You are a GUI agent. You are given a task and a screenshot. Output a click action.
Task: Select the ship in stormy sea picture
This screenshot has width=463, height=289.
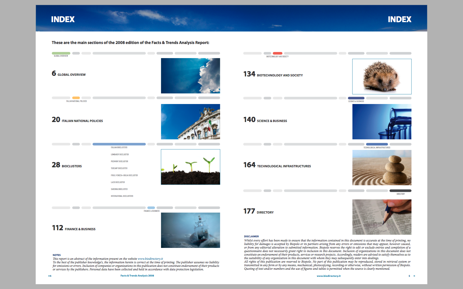(190, 230)
